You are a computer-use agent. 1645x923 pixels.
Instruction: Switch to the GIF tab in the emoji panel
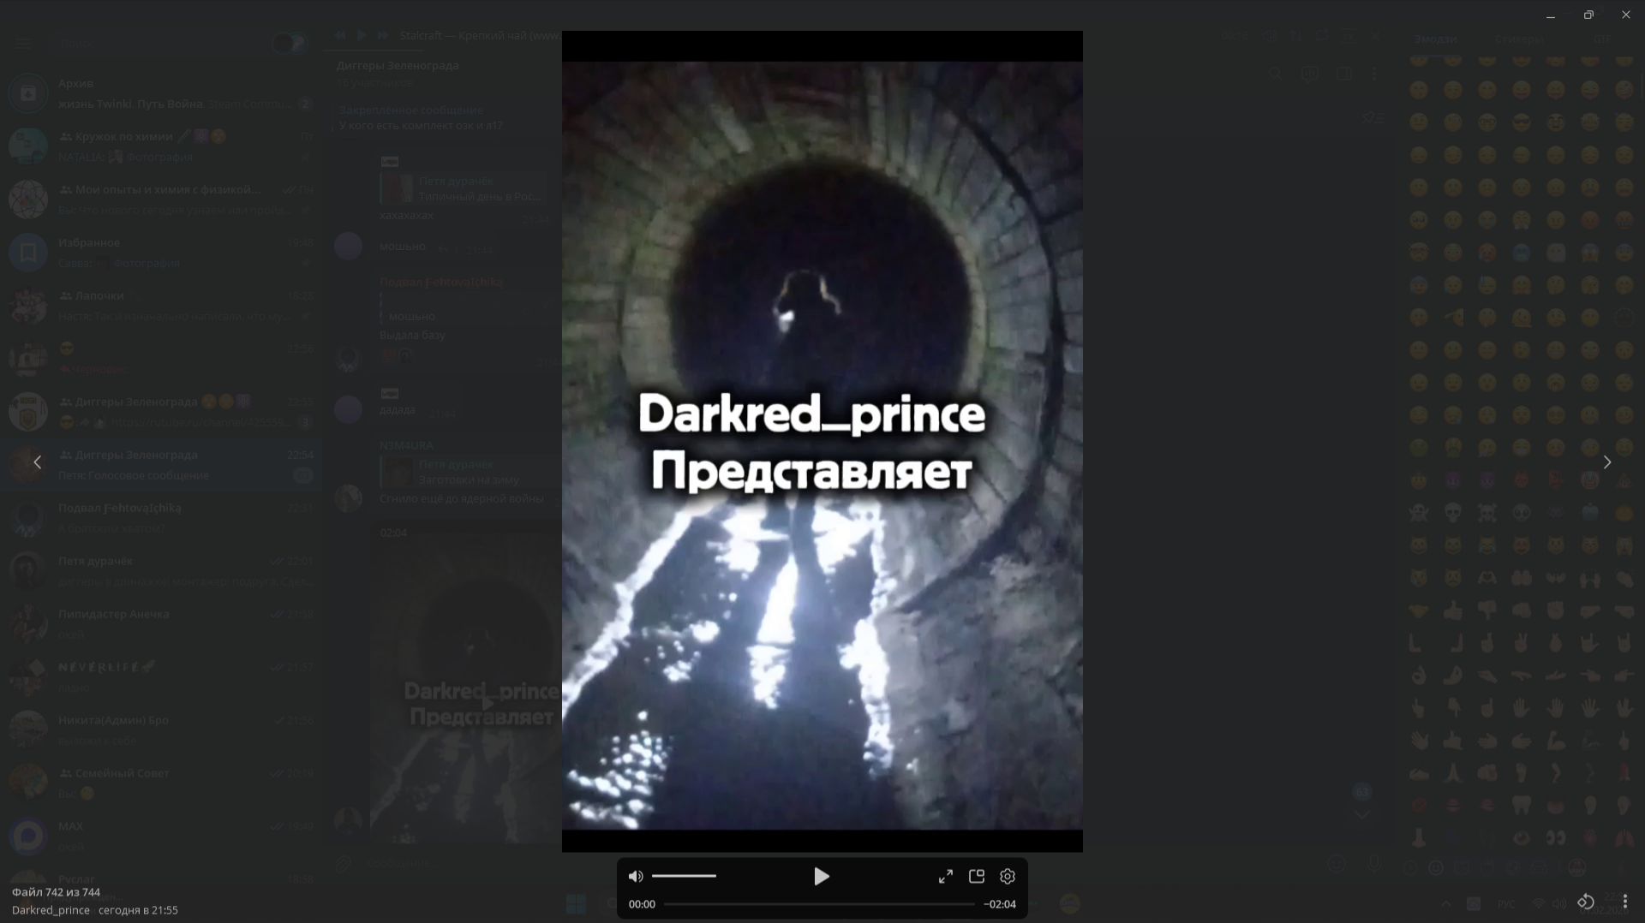click(x=1602, y=39)
